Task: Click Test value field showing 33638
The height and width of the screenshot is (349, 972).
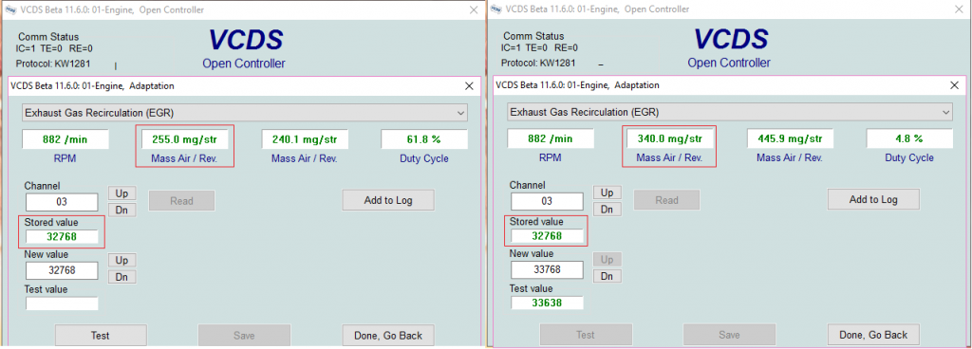Action: 547,303
